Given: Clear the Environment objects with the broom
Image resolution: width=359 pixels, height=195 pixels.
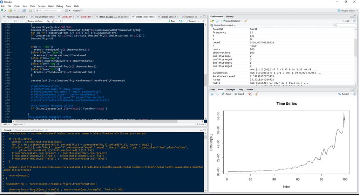Looking at the screenshot, I should click(x=246, y=21).
